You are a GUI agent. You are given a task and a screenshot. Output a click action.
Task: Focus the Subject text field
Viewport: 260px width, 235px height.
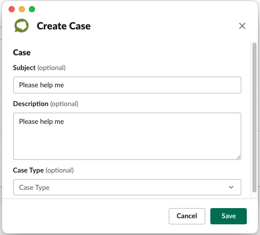click(127, 85)
